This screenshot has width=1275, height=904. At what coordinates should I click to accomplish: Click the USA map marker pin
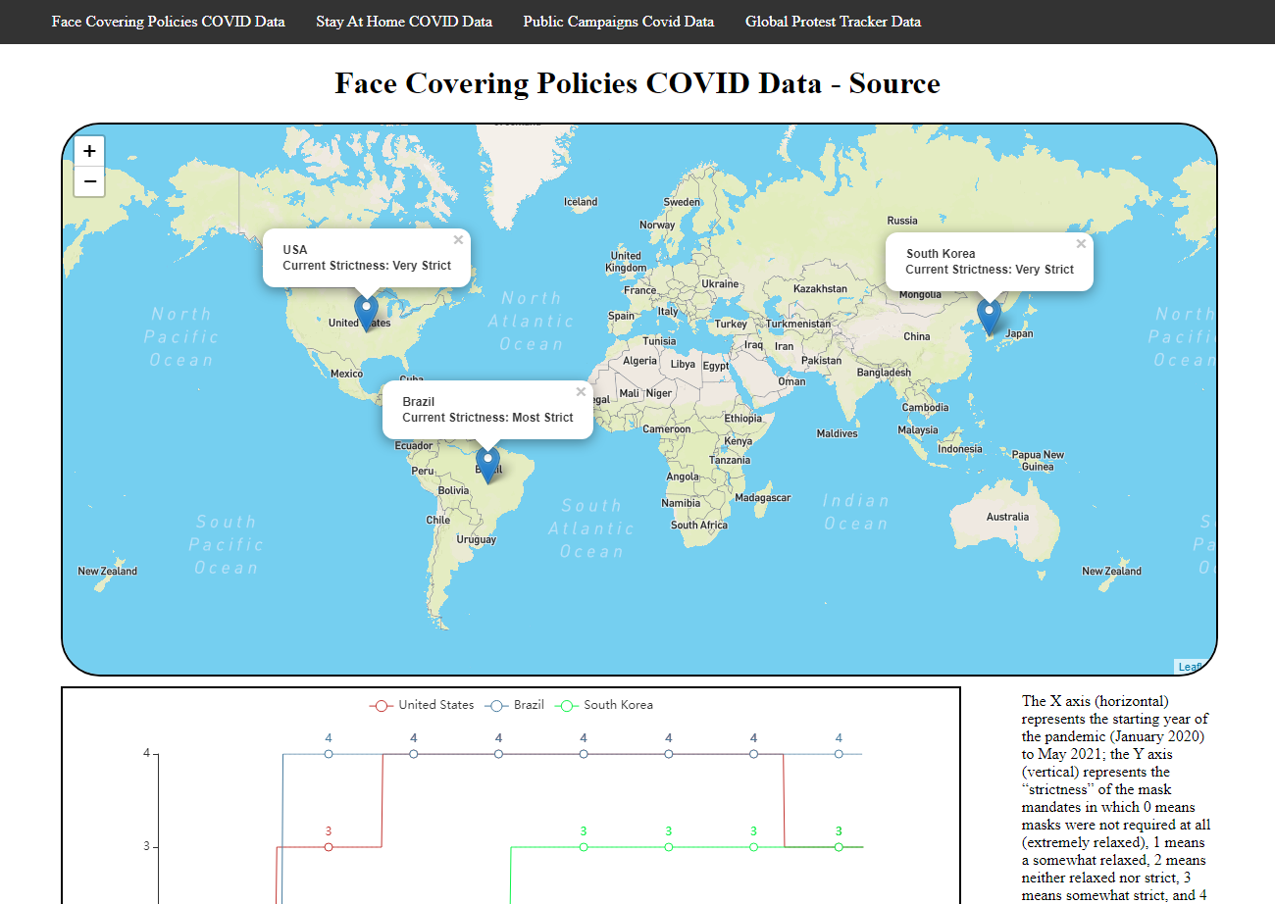tap(366, 313)
